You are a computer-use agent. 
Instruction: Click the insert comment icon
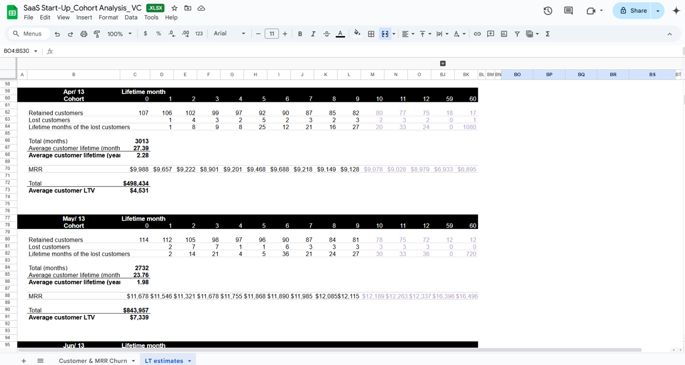[x=490, y=34]
